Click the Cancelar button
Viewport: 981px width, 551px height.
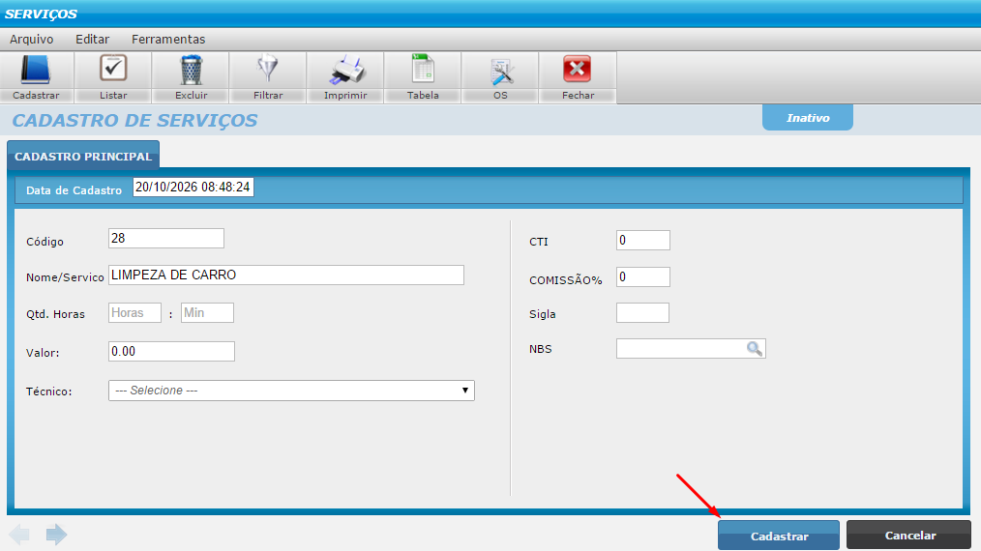[x=909, y=536]
